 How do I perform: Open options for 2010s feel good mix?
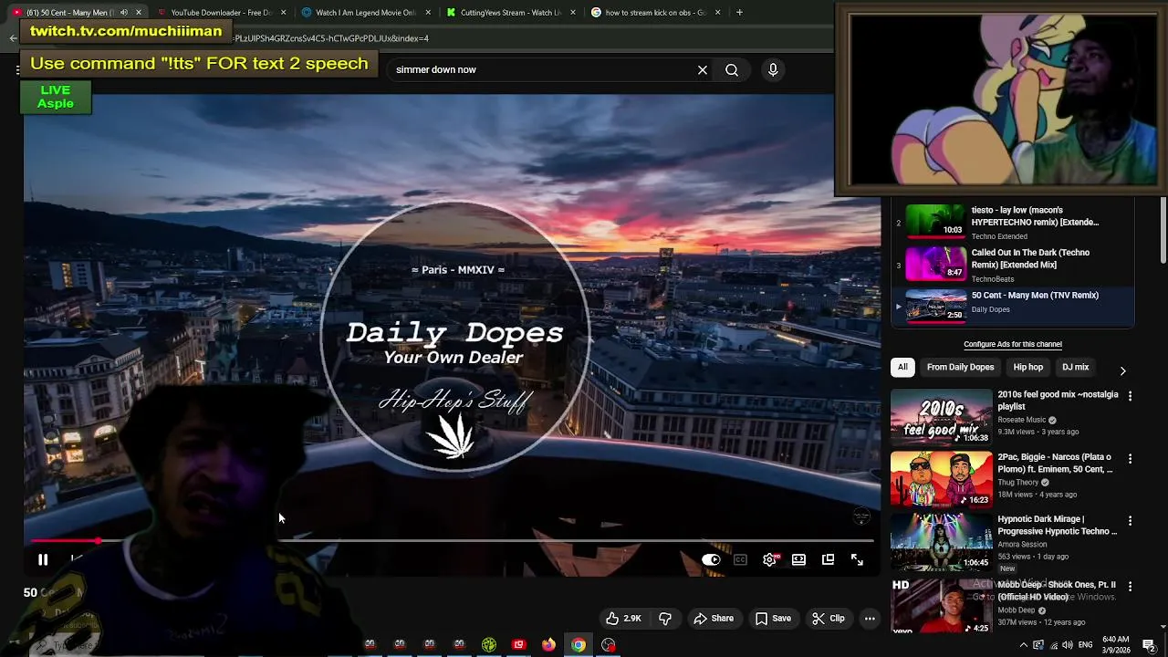[1130, 396]
